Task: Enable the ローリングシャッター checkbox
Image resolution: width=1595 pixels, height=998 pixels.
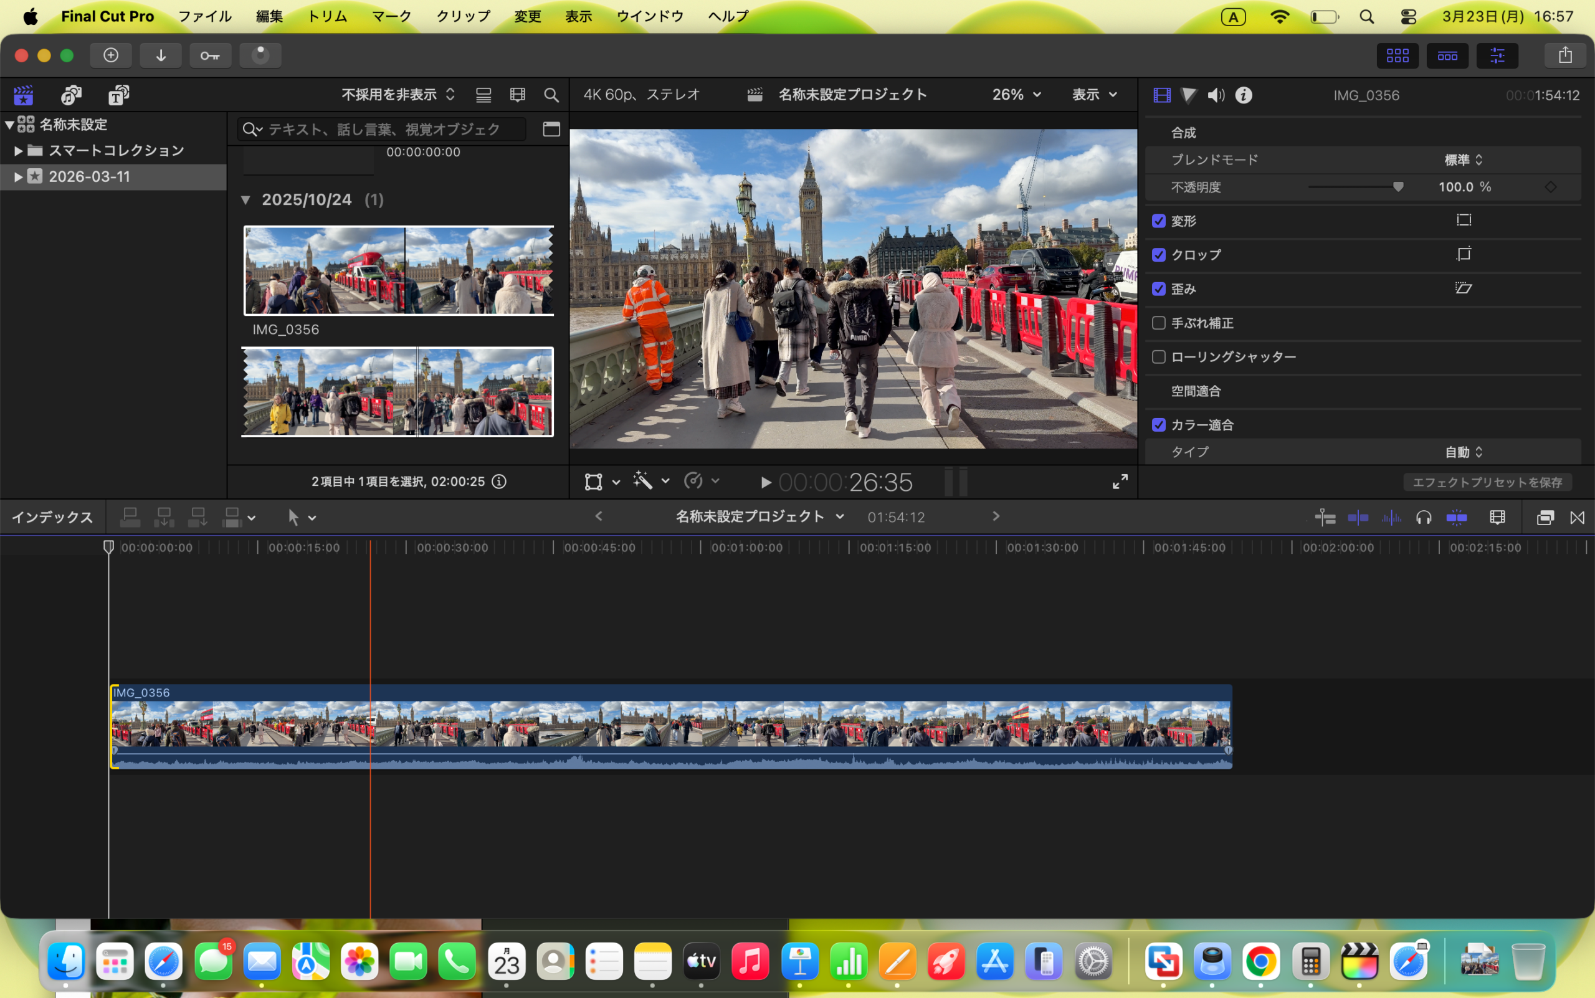Action: tap(1159, 357)
